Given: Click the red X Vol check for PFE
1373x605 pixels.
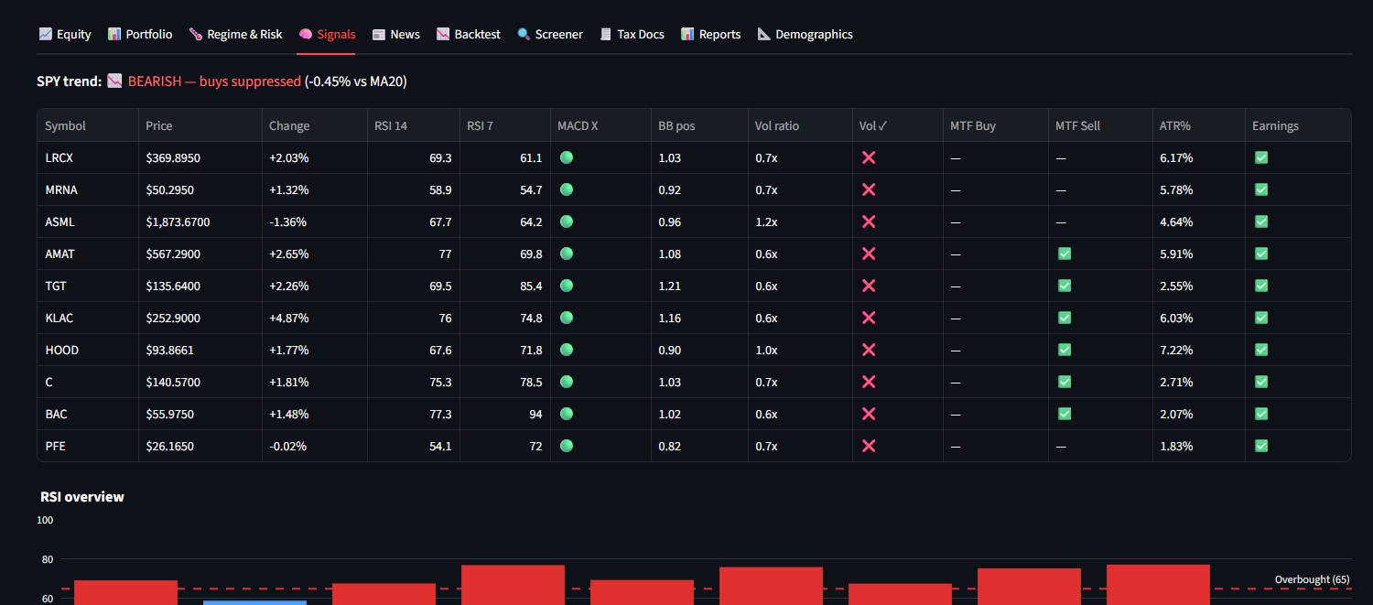Looking at the screenshot, I should (869, 446).
